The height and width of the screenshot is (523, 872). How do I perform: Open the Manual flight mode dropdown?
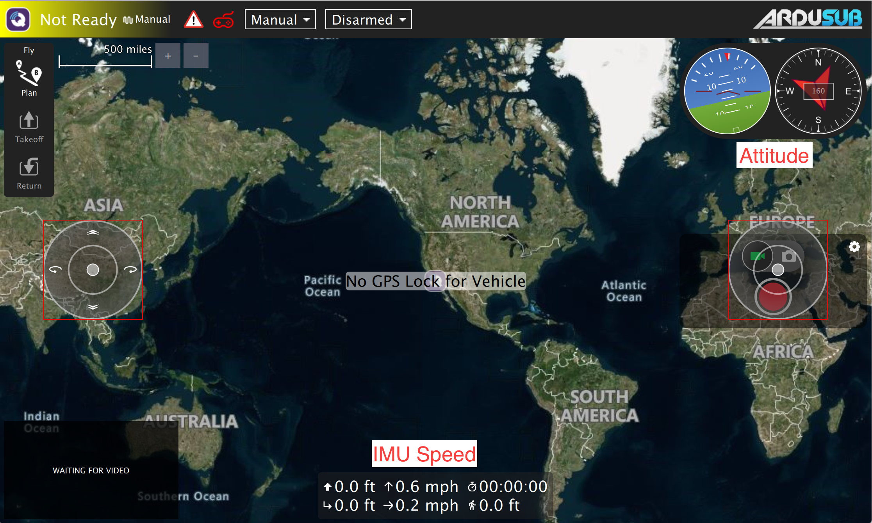[280, 20]
